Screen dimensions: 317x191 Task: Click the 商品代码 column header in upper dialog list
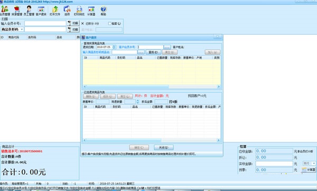[x=105, y=58]
